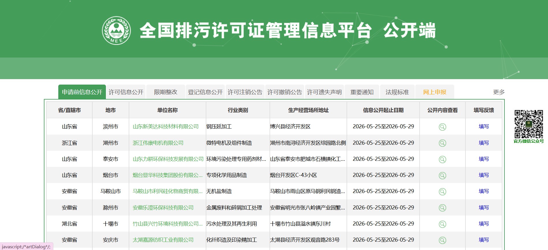548x250 pixels.
Task: Click the address 博兴县经济开发区
Action: pos(290,127)
